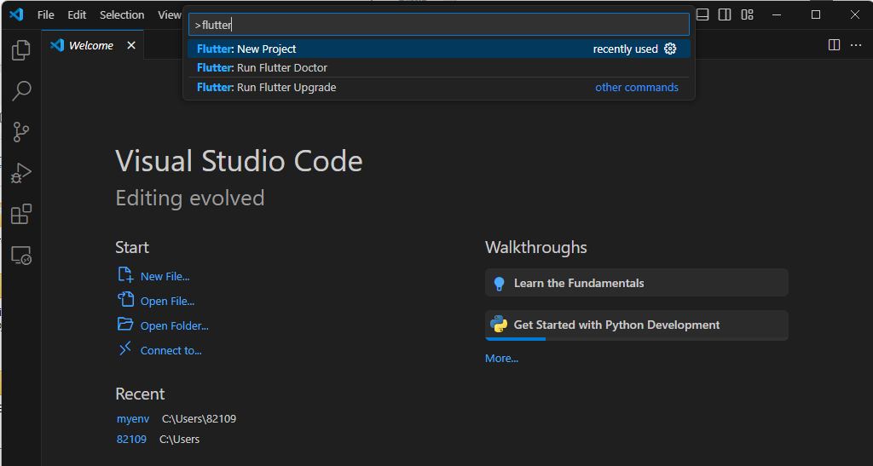Maximize the VS Code window

click(816, 14)
